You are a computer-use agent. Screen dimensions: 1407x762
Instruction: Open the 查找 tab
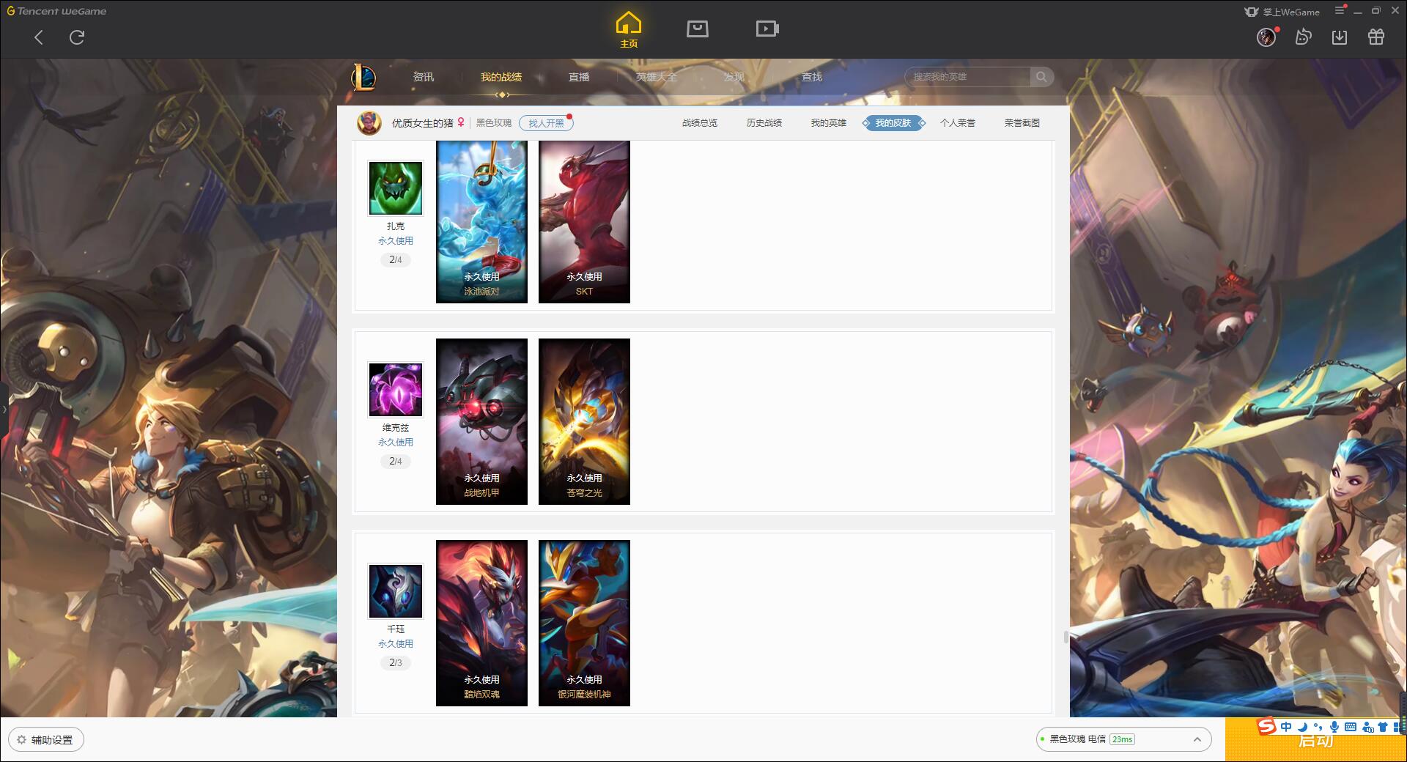coord(812,77)
